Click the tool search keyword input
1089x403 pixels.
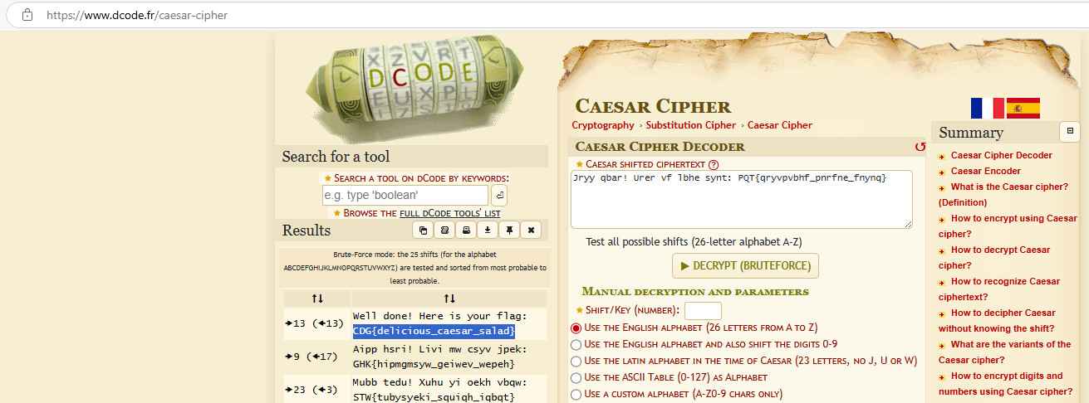click(x=405, y=196)
